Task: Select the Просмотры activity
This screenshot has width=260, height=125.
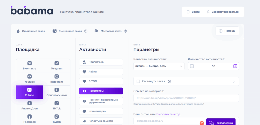Action: (101, 91)
